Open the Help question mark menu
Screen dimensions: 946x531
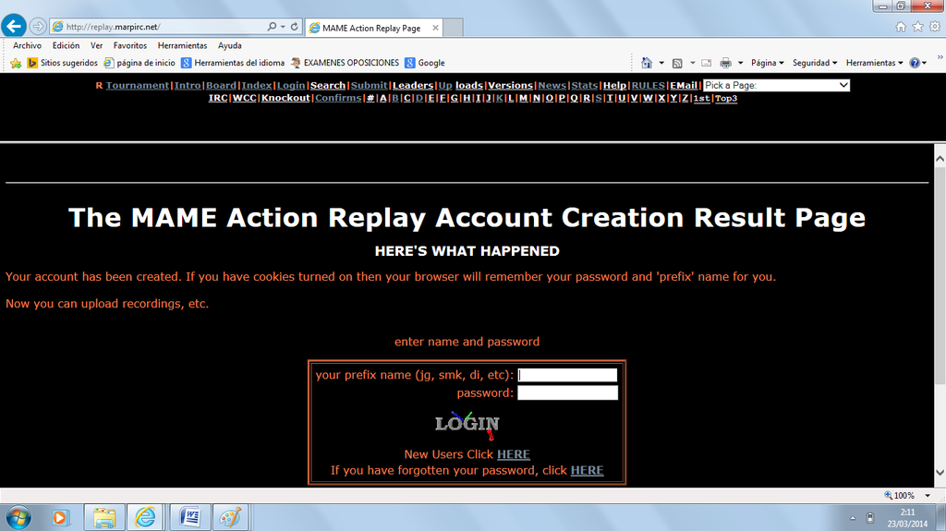tap(917, 63)
